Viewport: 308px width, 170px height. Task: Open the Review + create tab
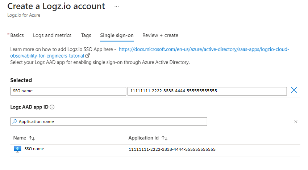[160, 35]
